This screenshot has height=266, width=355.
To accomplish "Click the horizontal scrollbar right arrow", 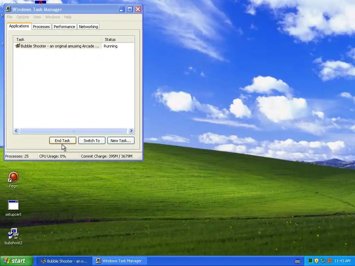I will point(131,131).
